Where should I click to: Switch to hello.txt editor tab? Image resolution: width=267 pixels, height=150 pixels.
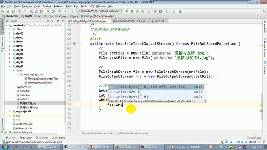pyautogui.click(x=159, y=21)
